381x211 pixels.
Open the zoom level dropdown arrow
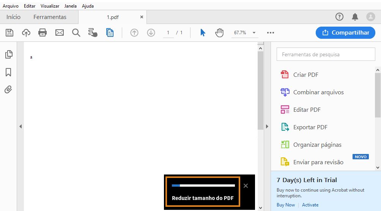coord(254,33)
